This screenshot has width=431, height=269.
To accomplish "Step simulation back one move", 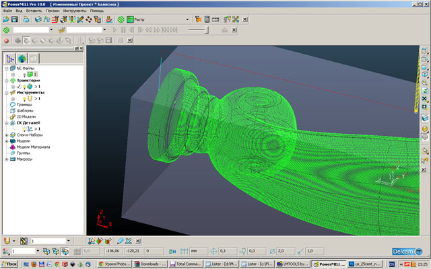I will (x=132, y=30).
